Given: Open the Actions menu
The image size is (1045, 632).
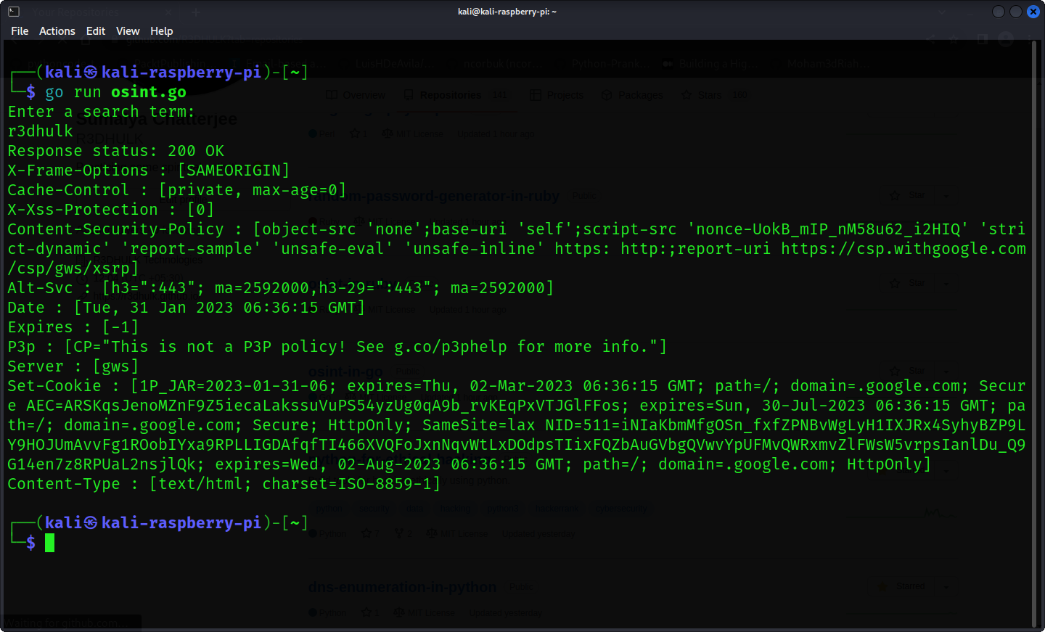Looking at the screenshot, I should [57, 31].
